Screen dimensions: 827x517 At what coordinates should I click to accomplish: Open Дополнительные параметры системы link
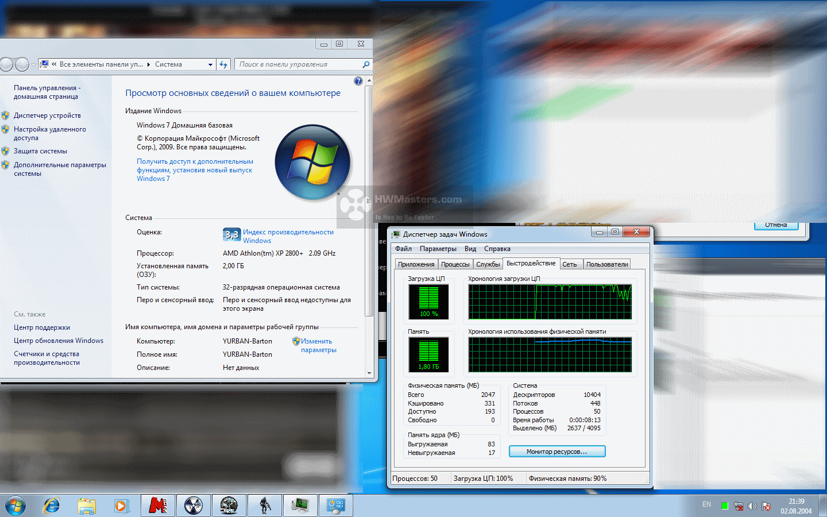(x=60, y=169)
